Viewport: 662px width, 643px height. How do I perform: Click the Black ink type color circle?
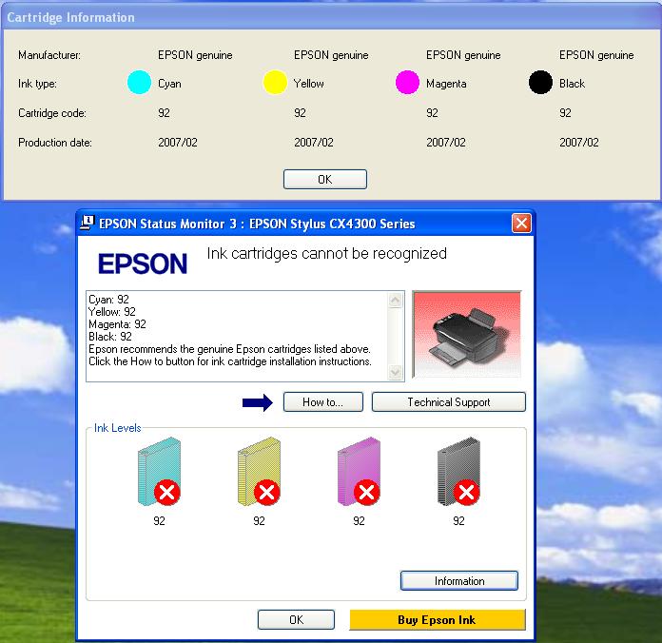pyautogui.click(x=541, y=83)
